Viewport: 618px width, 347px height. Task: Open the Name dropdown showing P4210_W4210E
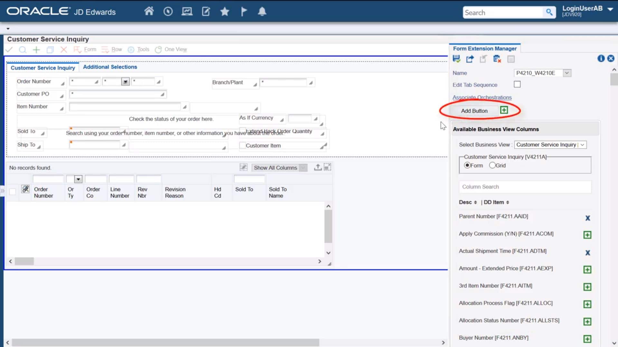click(x=567, y=73)
